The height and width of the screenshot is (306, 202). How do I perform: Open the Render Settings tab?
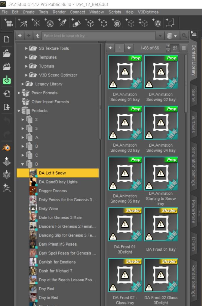pos(193,280)
